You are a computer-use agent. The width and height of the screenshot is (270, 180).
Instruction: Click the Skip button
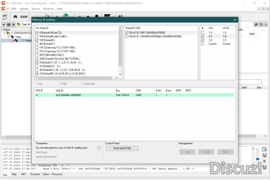(x=187, y=152)
